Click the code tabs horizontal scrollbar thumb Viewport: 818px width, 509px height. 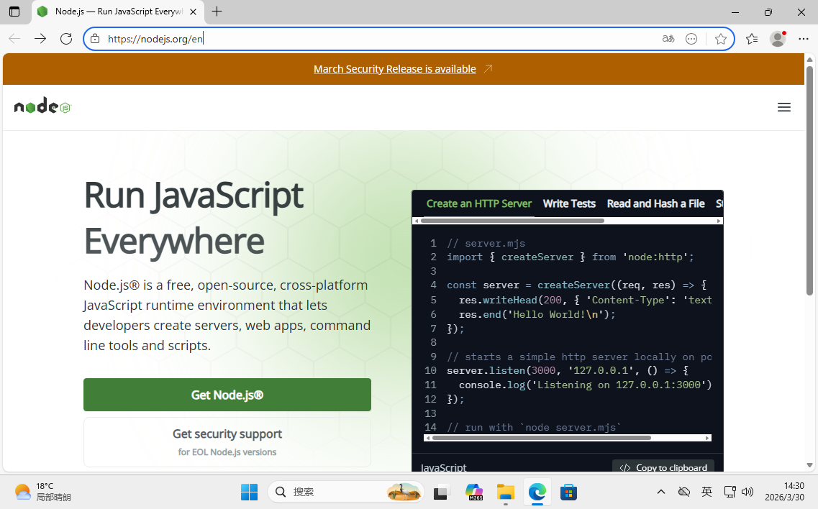tap(512, 221)
